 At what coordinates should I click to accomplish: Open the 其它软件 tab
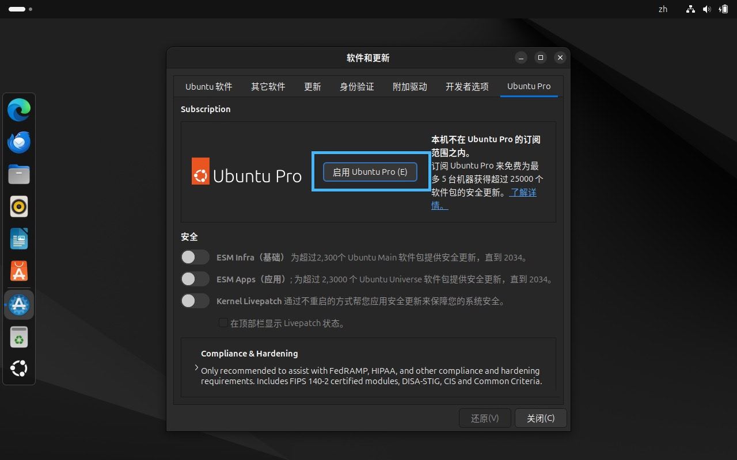(x=268, y=86)
